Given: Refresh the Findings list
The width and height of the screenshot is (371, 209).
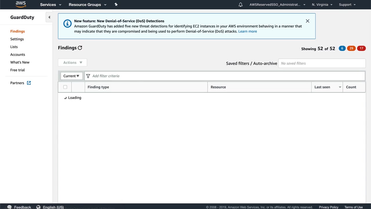Looking at the screenshot, I should point(80,48).
